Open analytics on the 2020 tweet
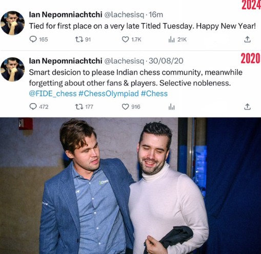 point(171,107)
